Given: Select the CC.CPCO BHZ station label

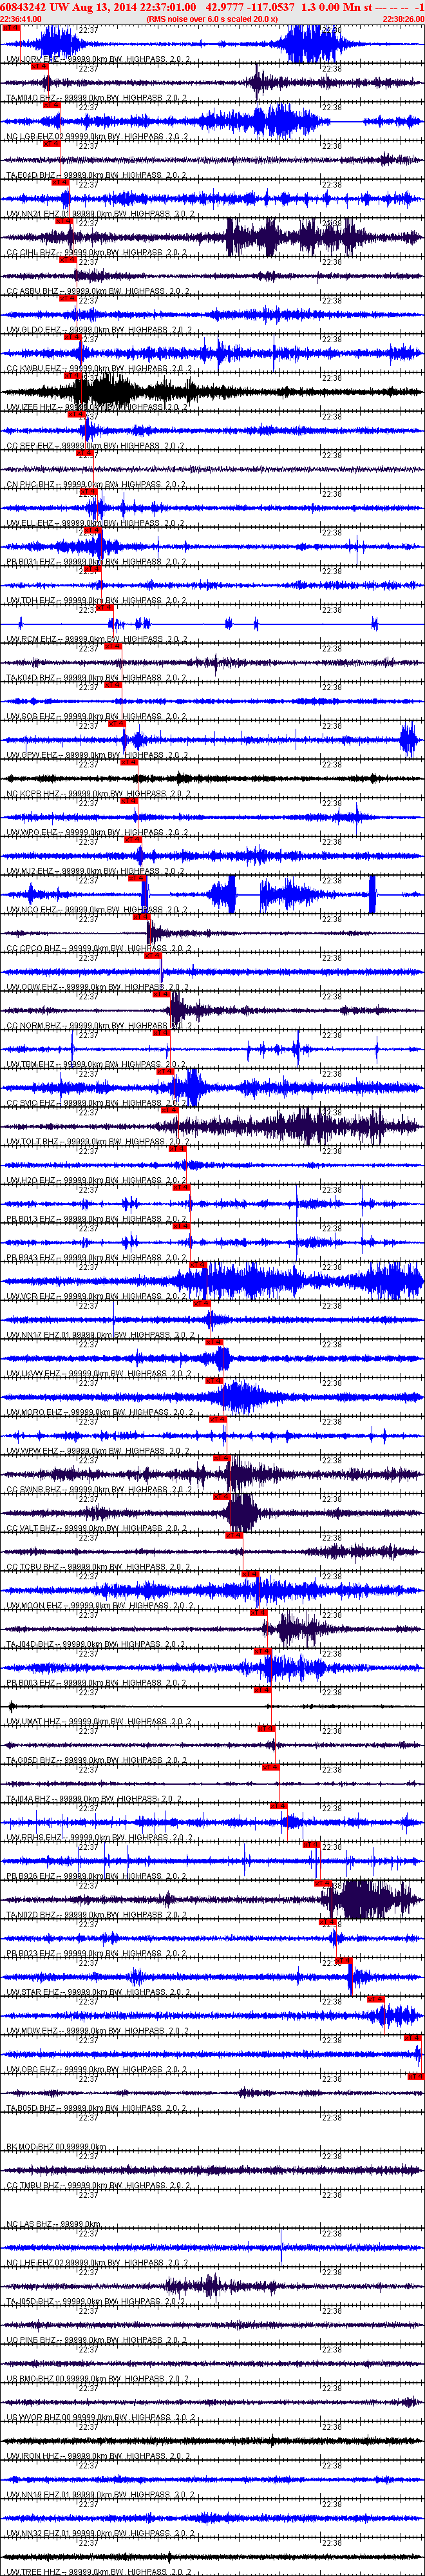Looking at the screenshot, I should point(98,949).
